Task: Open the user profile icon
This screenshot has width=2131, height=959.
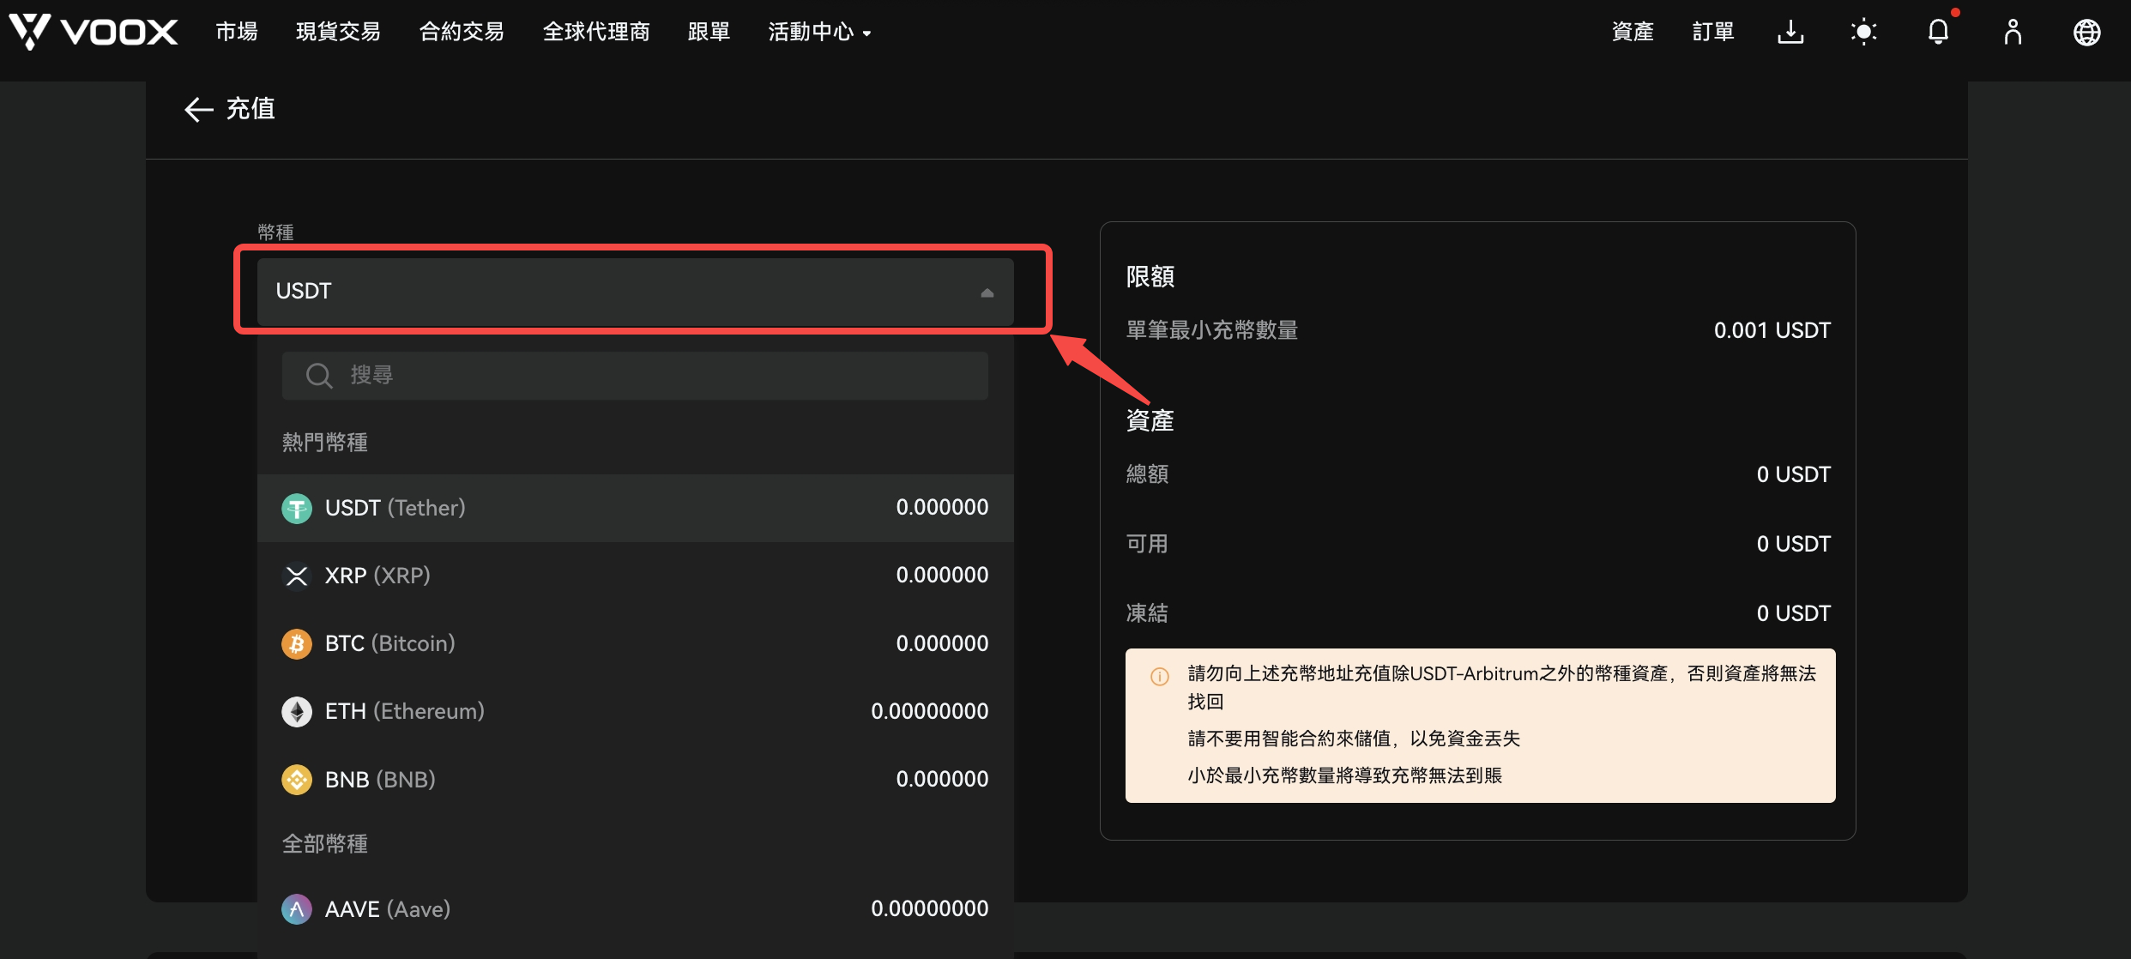Action: coord(2013,33)
